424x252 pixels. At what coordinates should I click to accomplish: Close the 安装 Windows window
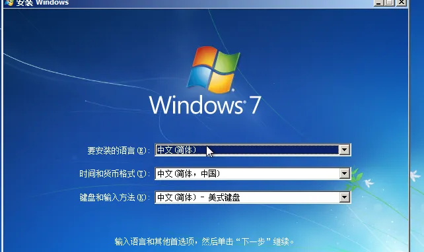pos(402,3)
